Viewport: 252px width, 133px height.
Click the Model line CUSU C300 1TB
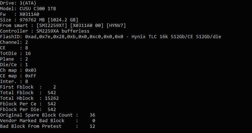pos(28,9)
